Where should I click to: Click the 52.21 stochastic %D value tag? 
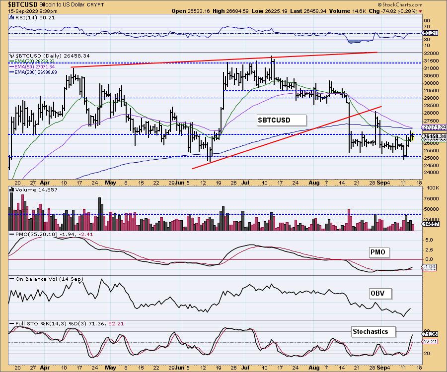click(x=430, y=341)
